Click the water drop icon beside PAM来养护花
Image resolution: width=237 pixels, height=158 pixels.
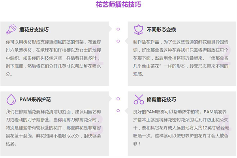(11, 99)
